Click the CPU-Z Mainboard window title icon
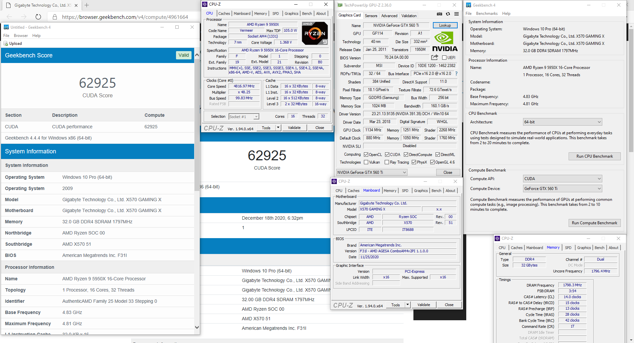Screen dimensions: 634x343 pos(335,181)
